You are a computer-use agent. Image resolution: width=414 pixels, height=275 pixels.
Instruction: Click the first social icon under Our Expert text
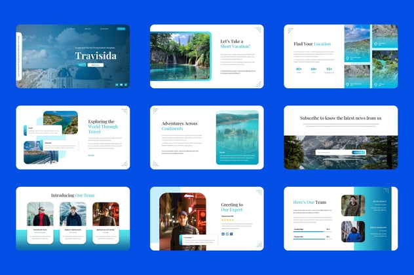[223, 234]
